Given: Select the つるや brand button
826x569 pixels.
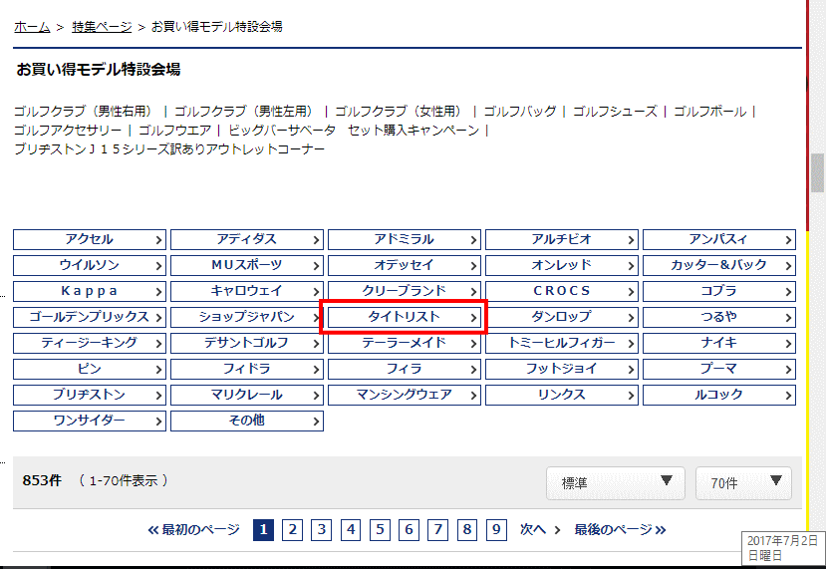Looking at the screenshot, I should pos(719,317).
